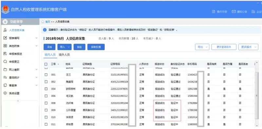Screen dimensions: 262x129
Task: Click the 网上缴款 folder icon
Action: click(x=5, y=69)
